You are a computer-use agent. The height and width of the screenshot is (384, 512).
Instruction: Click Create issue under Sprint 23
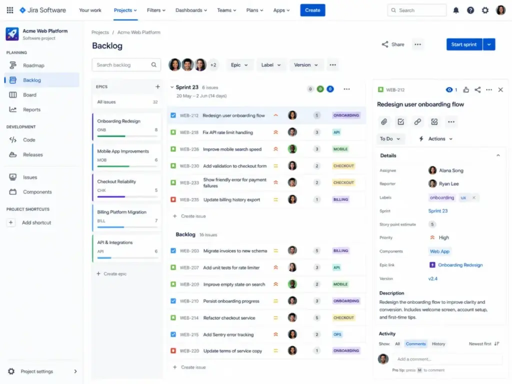(189, 216)
